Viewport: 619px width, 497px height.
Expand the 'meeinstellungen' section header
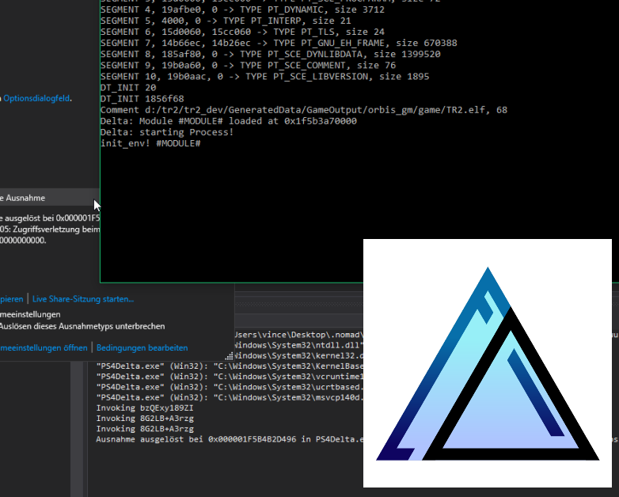pyautogui.click(x=30, y=314)
